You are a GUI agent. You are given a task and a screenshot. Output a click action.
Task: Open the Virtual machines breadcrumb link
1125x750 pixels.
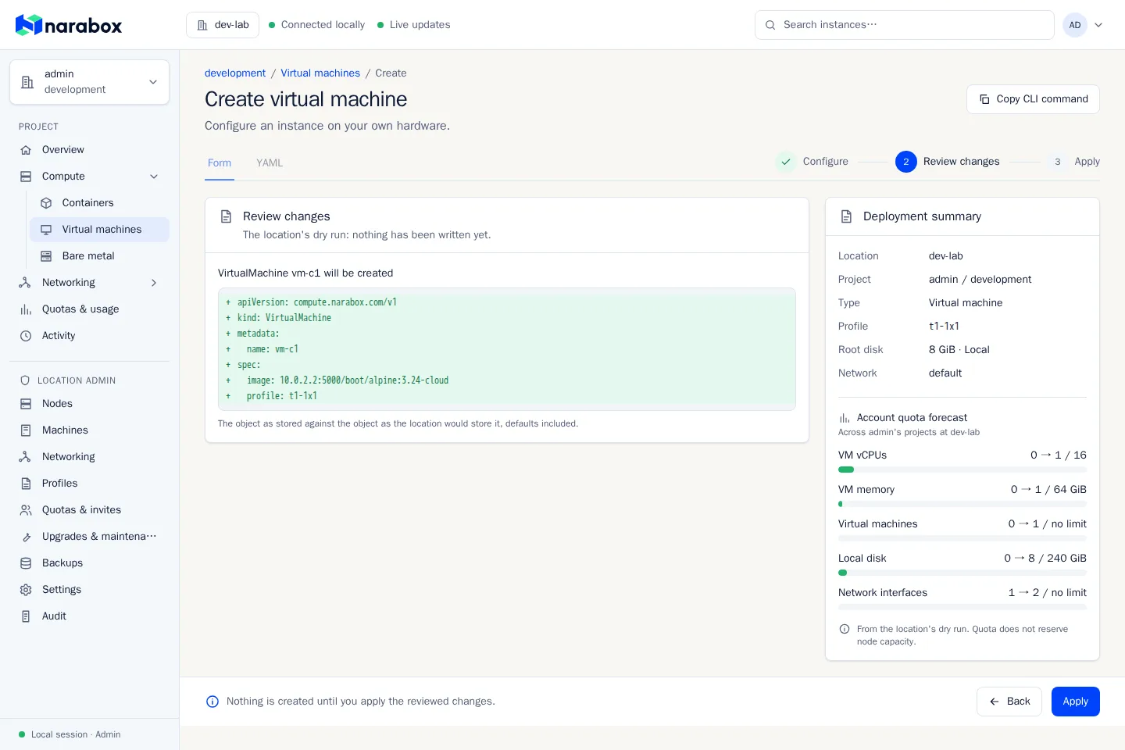pos(320,73)
